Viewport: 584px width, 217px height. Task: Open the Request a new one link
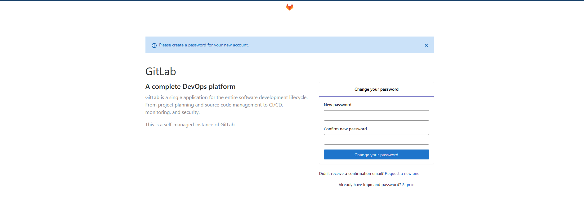click(x=402, y=174)
